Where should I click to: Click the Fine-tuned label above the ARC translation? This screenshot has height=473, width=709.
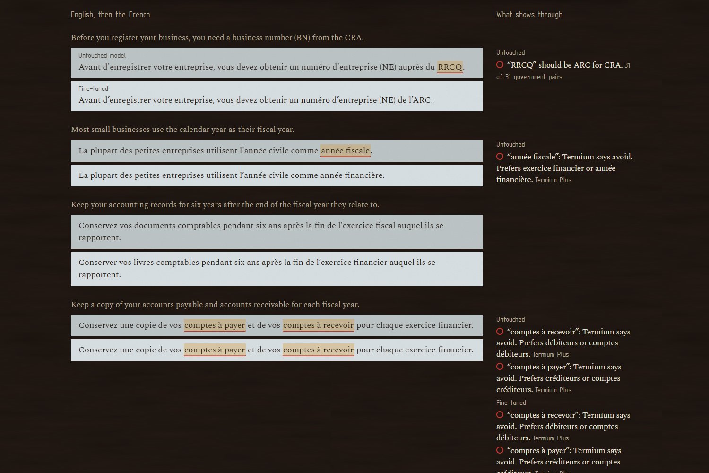pyautogui.click(x=93, y=88)
